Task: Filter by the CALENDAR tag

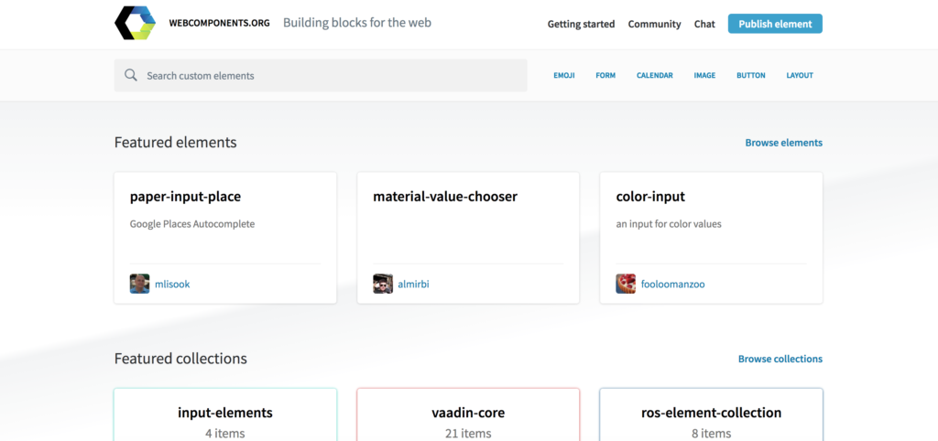Action: point(654,75)
